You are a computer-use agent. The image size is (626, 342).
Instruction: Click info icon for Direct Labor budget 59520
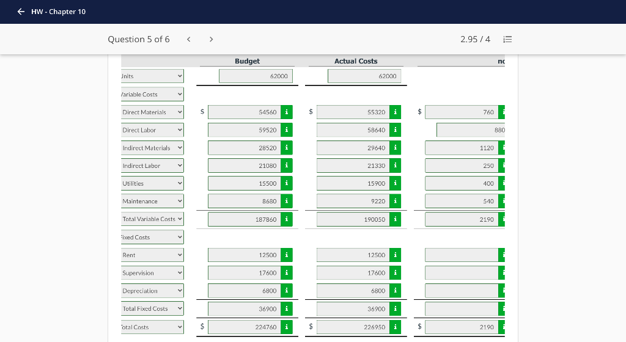click(287, 130)
